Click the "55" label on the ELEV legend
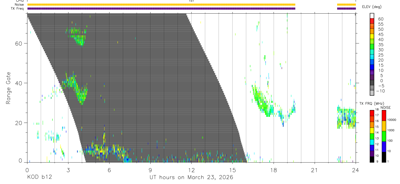 point(380,24)
